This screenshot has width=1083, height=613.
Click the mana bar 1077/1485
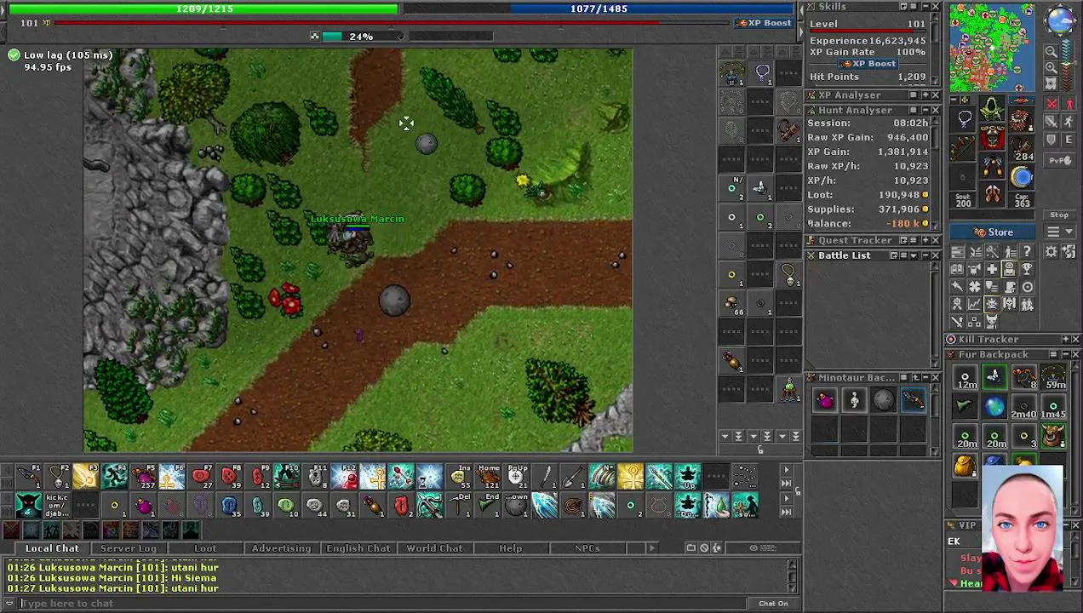(599, 9)
